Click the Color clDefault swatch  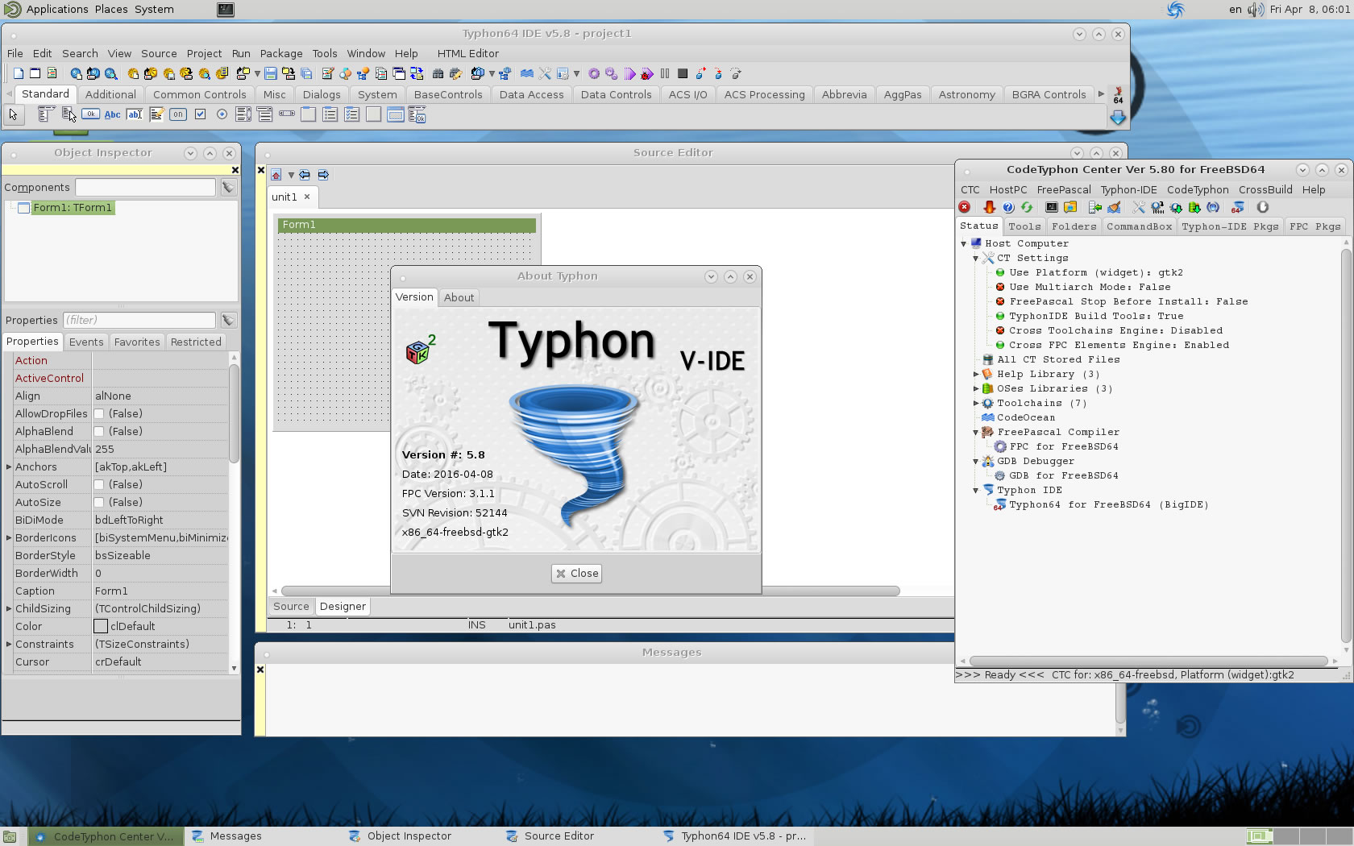click(x=101, y=626)
